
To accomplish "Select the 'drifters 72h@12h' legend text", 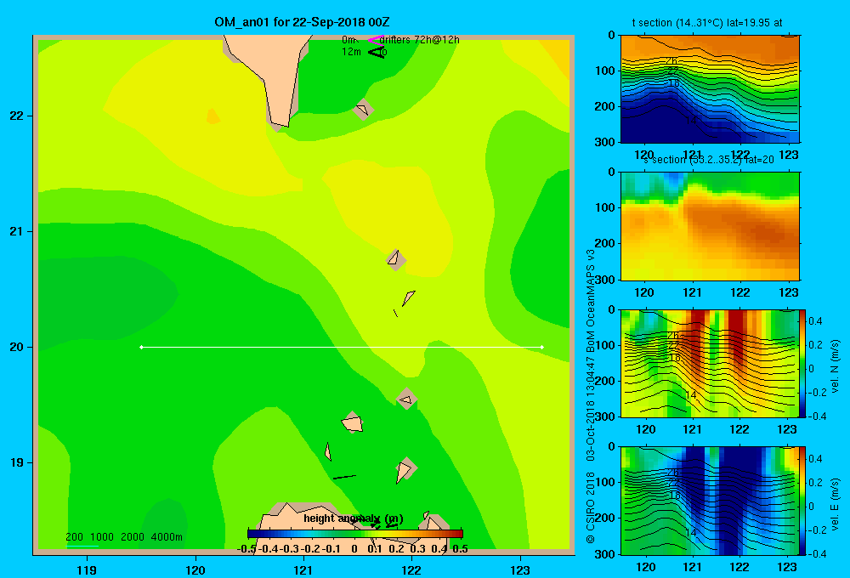I will coord(419,40).
